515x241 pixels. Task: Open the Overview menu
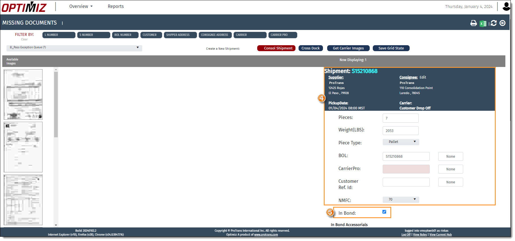point(81,6)
